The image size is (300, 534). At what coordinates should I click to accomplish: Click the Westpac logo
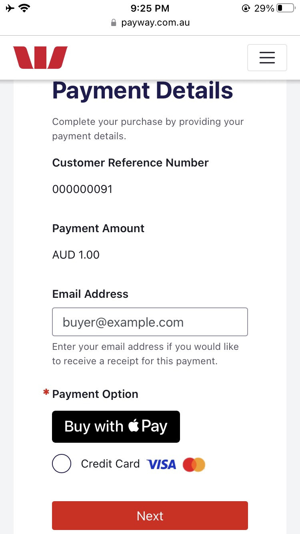click(x=40, y=58)
